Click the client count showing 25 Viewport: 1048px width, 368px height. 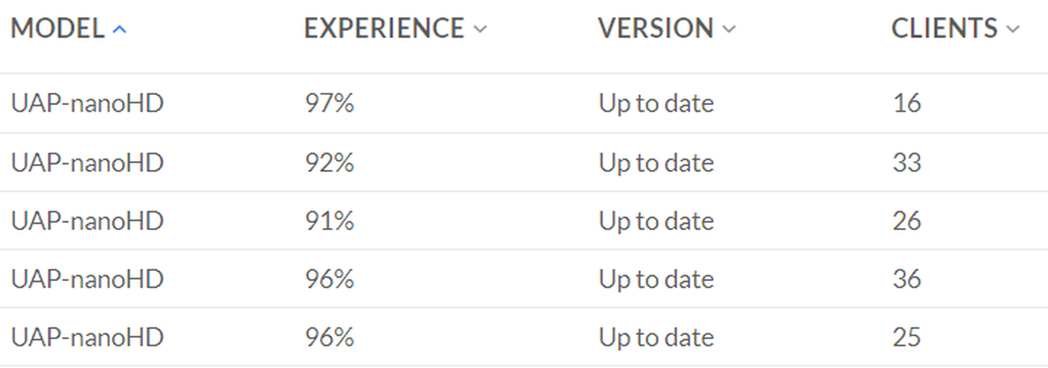click(906, 338)
